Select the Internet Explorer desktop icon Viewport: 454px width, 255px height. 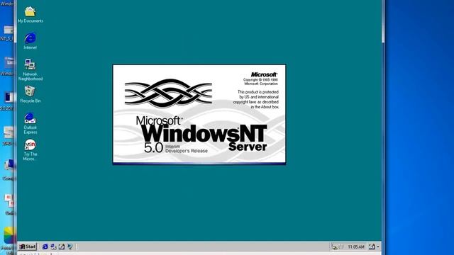(x=30, y=41)
